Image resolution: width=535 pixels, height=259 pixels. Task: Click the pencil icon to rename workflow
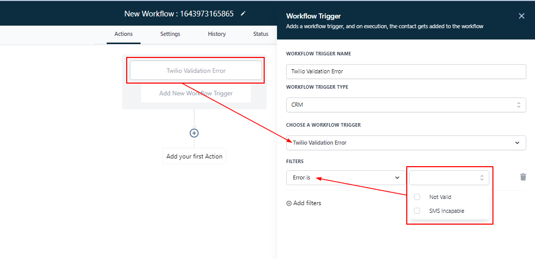(x=243, y=14)
